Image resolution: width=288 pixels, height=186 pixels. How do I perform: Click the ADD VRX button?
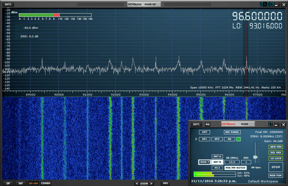coord(276,147)
